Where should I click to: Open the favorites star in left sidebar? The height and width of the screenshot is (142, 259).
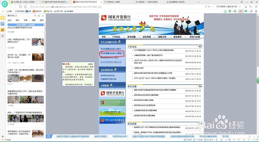point(3,18)
